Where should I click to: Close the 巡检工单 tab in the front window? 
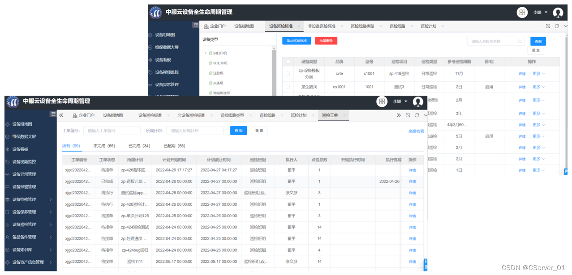(x=344, y=115)
